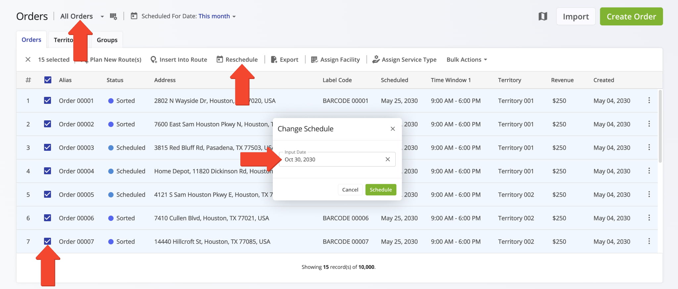Sort by the Scheduled column header

click(x=394, y=80)
